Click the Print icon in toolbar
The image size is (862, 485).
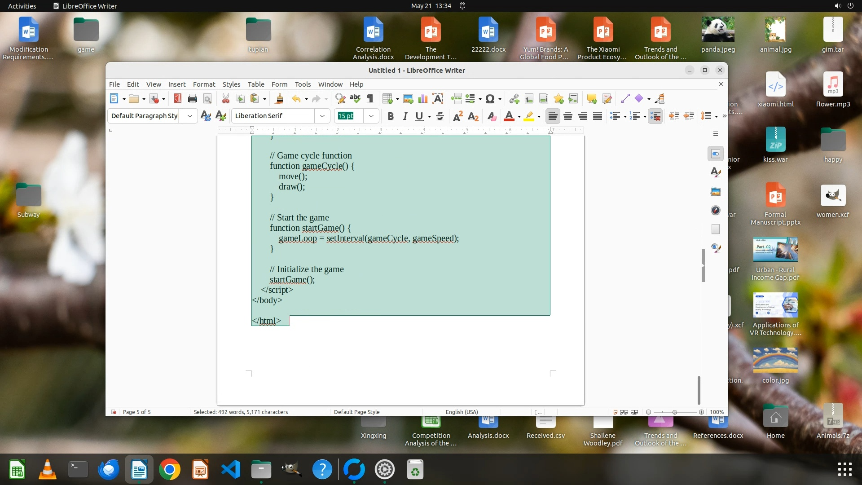click(x=193, y=99)
